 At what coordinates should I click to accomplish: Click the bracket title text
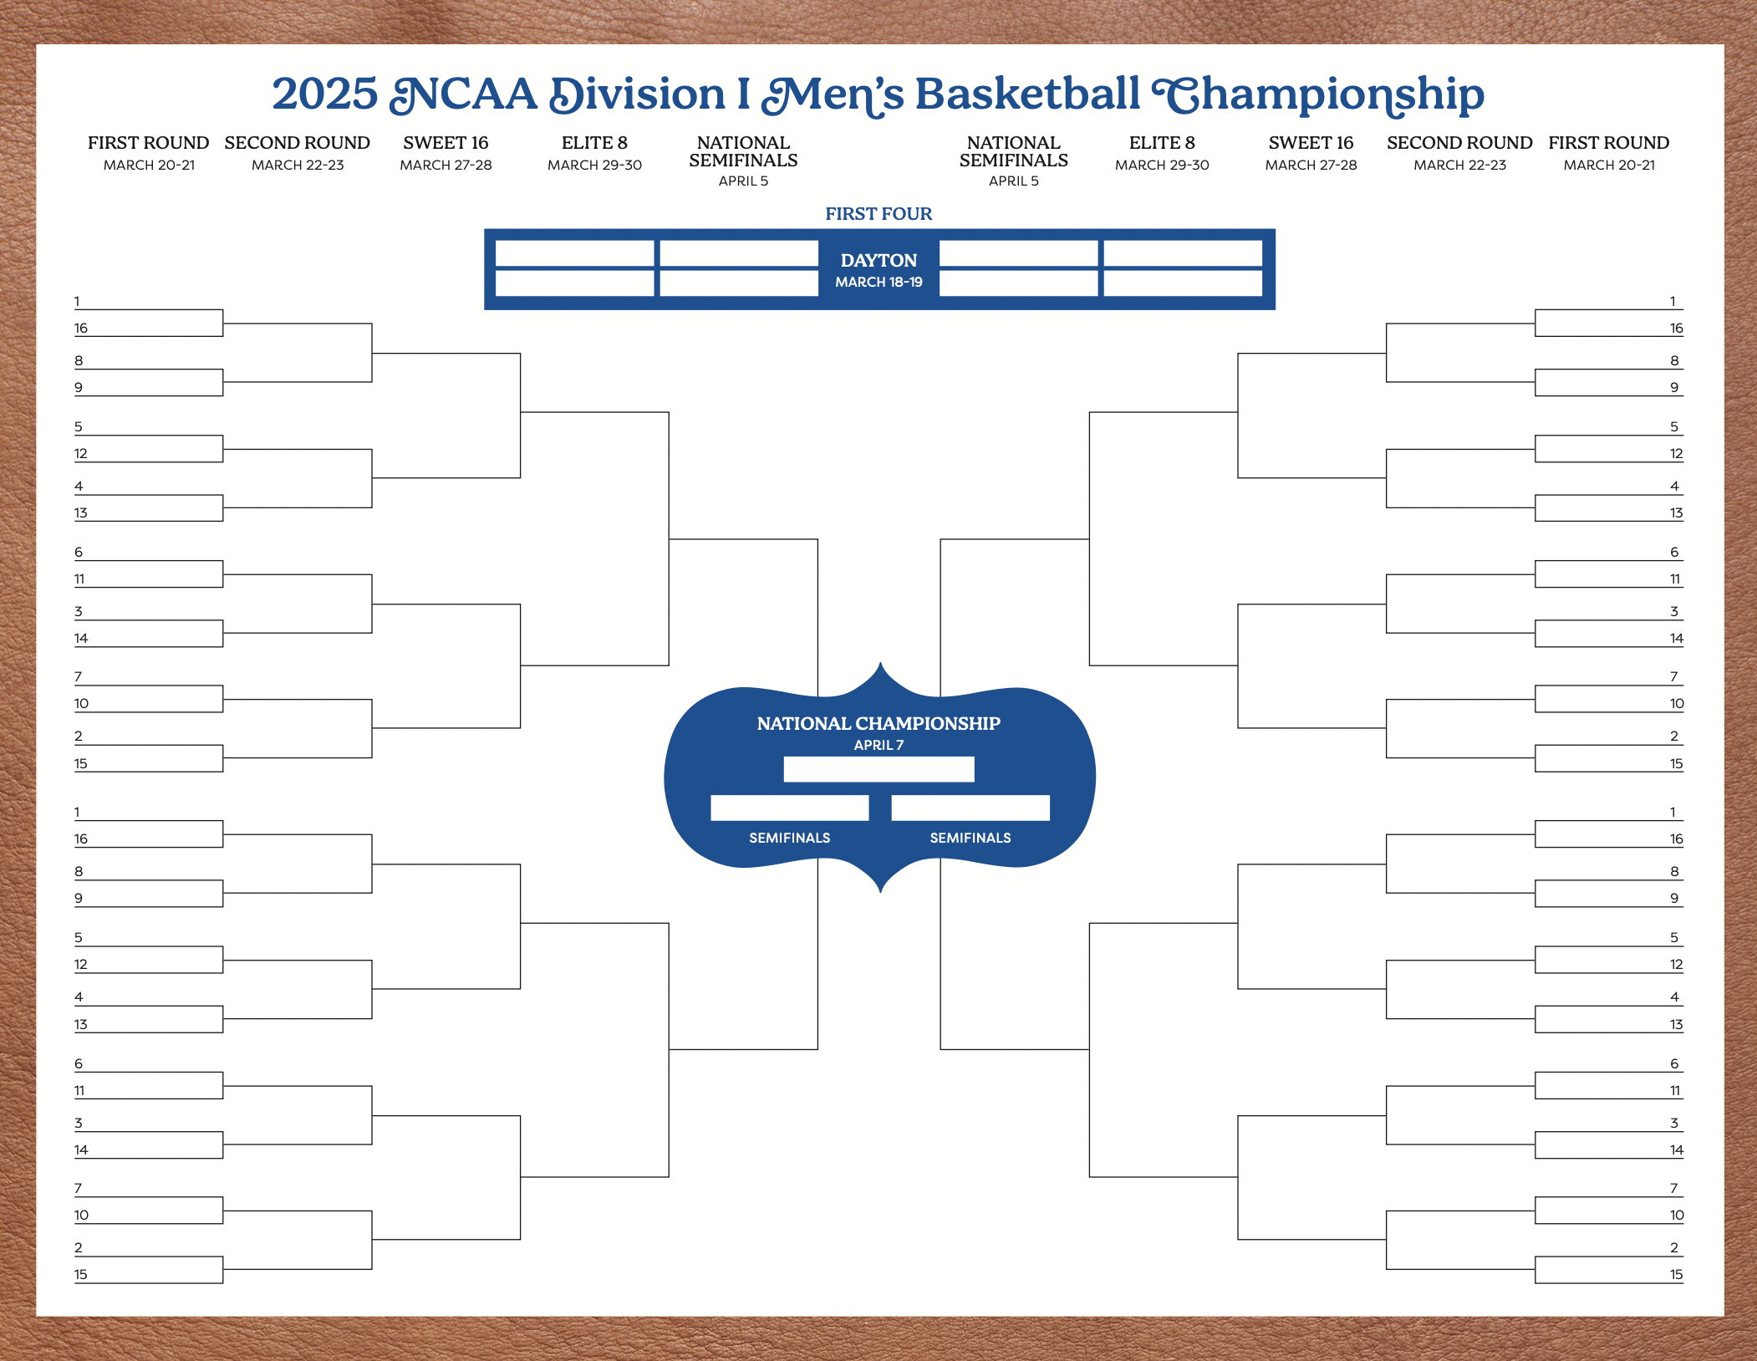(x=878, y=94)
